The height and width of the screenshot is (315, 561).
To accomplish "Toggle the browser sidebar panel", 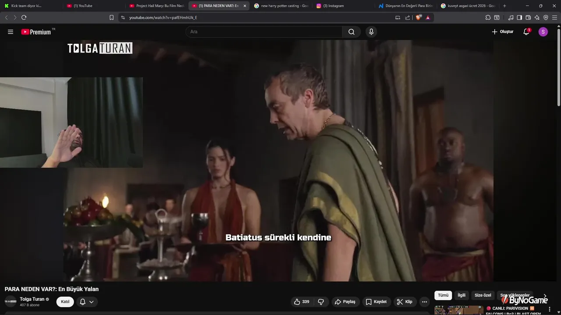I will point(519,17).
